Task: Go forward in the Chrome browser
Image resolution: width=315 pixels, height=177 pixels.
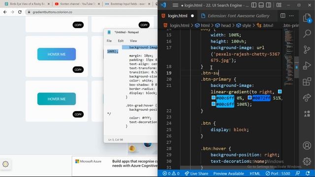Action: point(12,12)
